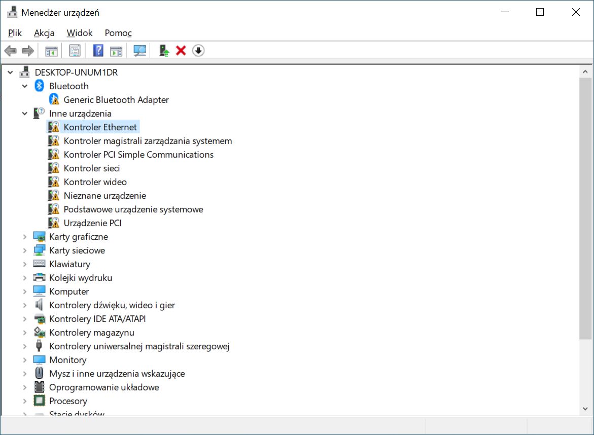Click the DESKTOP-UNUM1DR computer icon
This screenshot has width=594, height=435.
pyautogui.click(x=25, y=72)
